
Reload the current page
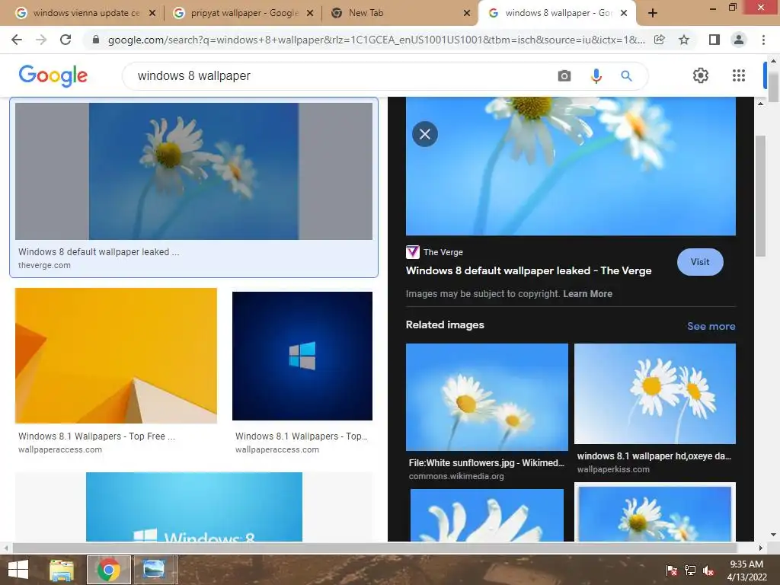pyautogui.click(x=66, y=40)
